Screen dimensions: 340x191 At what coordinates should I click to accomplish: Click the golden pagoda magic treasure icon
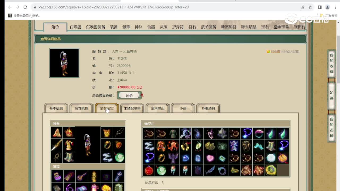tap(94, 176)
